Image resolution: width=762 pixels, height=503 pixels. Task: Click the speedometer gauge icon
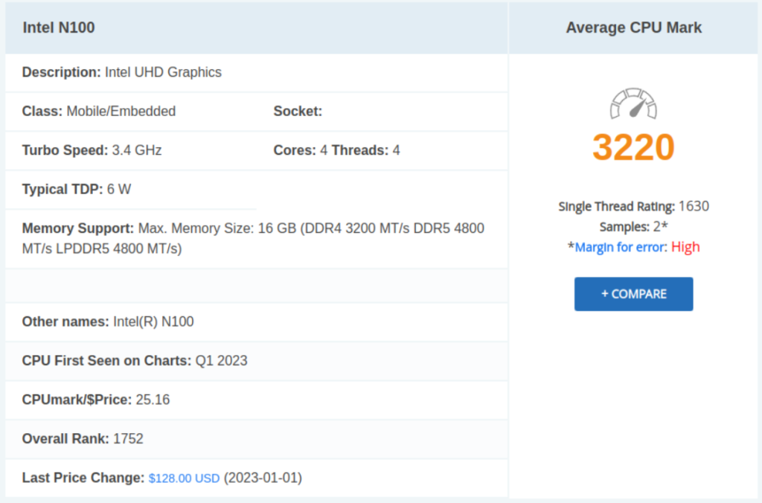[633, 103]
